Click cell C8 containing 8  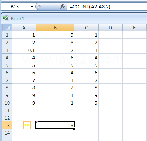tap(86, 88)
